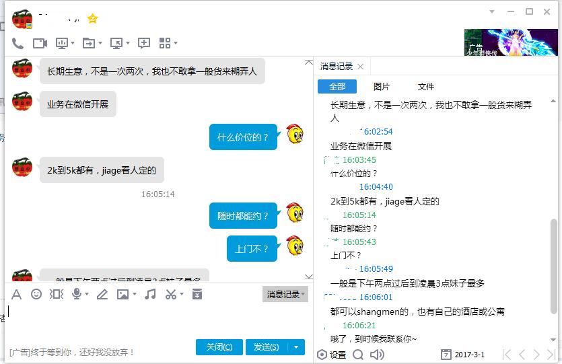Go to next page of message history
This screenshot has height=364, width=562.
[536, 355]
